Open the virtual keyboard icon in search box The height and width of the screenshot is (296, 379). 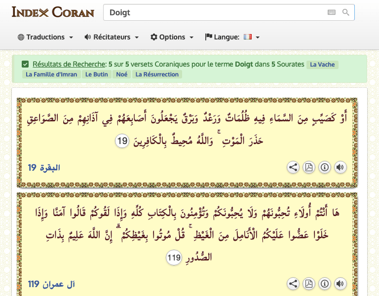(x=331, y=12)
